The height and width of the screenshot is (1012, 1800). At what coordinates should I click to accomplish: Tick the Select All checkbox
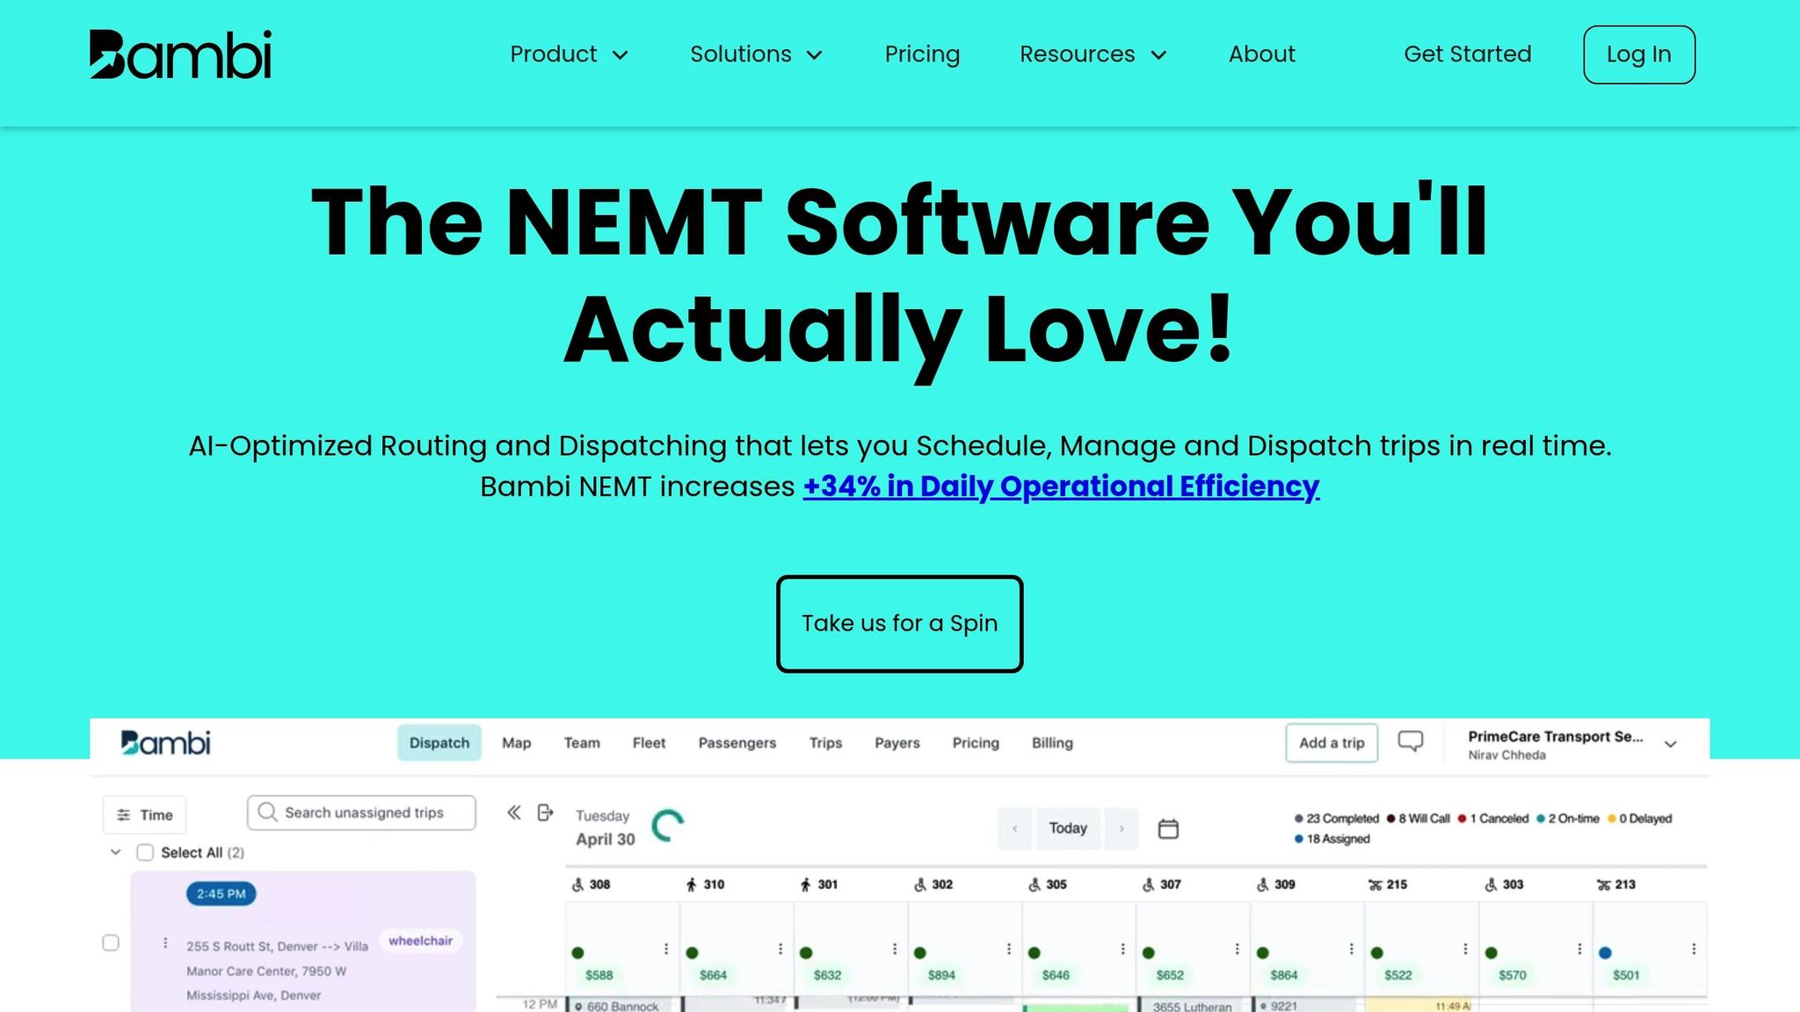point(145,852)
